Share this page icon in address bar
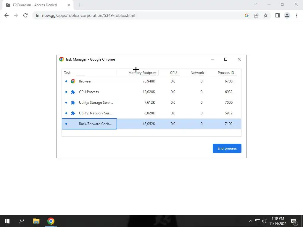 pos(256,15)
